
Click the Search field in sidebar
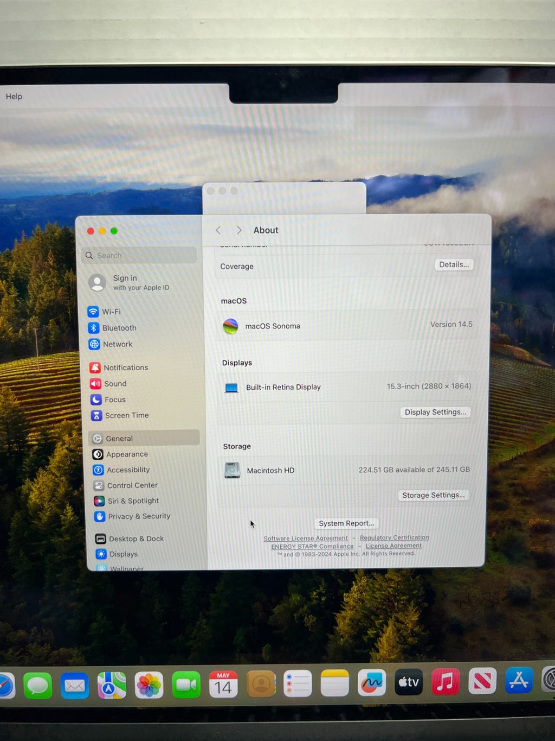coord(140,255)
